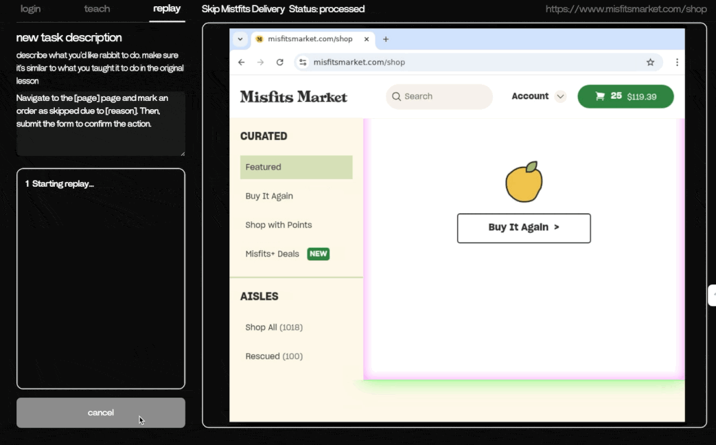The width and height of the screenshot is (716, 445).
Task: Bookmark the page with the star icon
Action: (650, 62)
